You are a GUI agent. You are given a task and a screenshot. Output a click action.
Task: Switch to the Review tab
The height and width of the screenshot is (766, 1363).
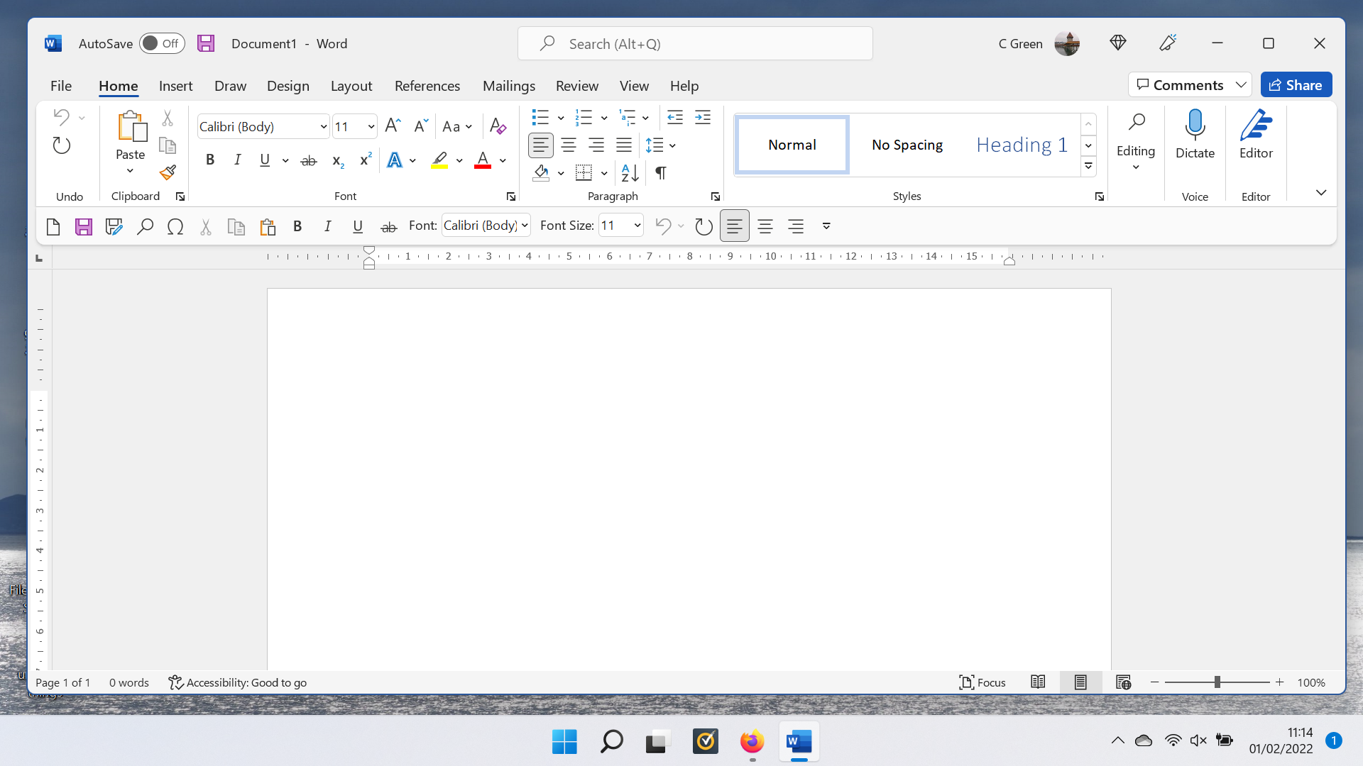(577, 86)
